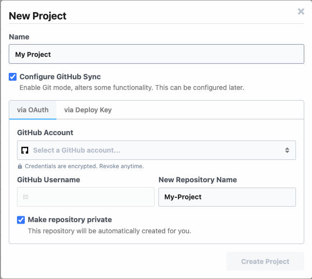Click into the New Repository Name field
312x279 pixels.
pos(227,197)
